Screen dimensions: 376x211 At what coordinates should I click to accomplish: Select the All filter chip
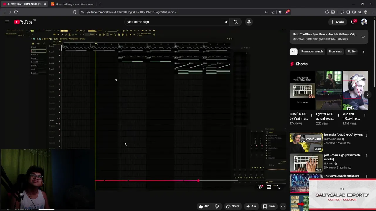(293, 52)
